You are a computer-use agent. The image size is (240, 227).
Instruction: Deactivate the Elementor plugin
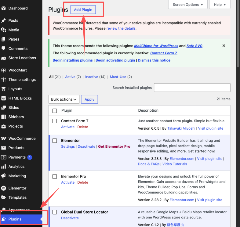86,146
